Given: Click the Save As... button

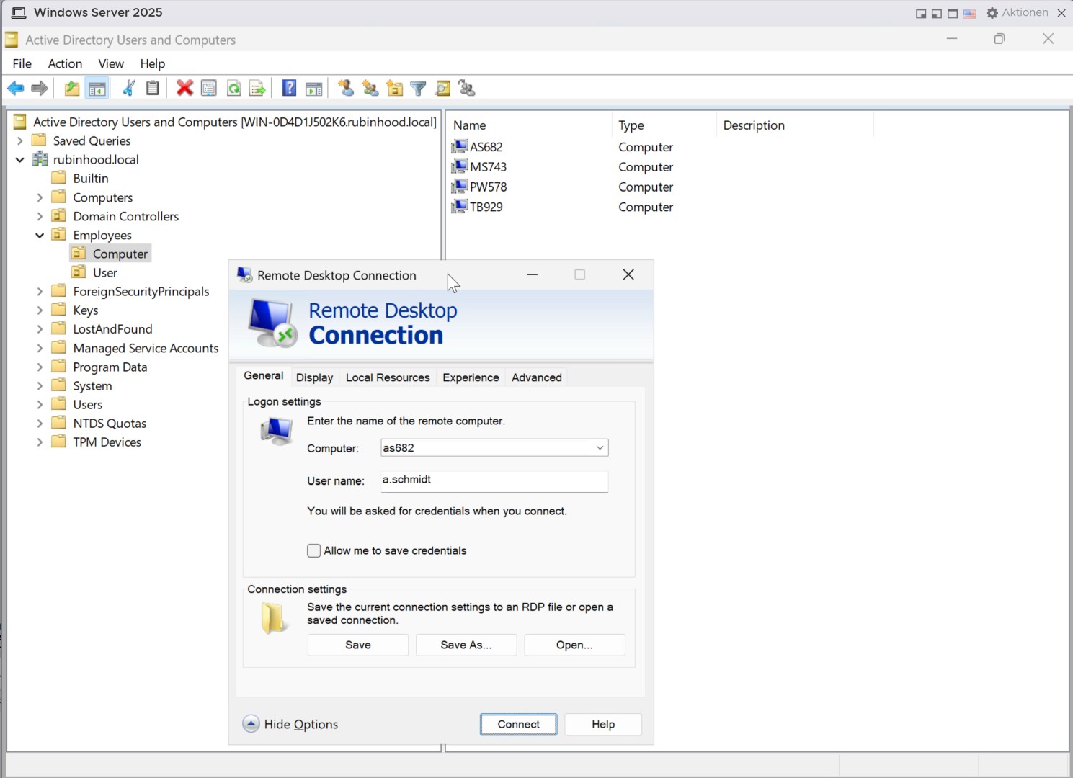Looking at the screenshot, I should [466, 645].
